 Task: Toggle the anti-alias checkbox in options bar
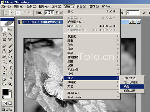pyautogui.click(x=57, y=13)
